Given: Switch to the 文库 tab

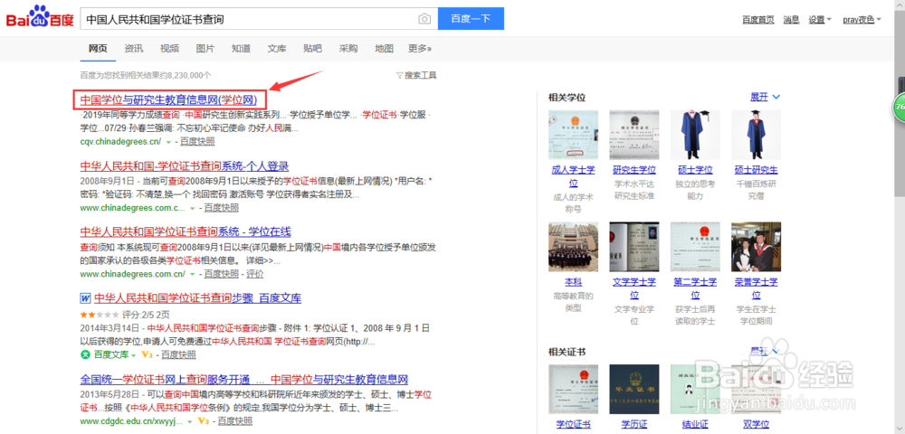Looking at the screenshot, I should pyautogui.click(x=276, y=49).
